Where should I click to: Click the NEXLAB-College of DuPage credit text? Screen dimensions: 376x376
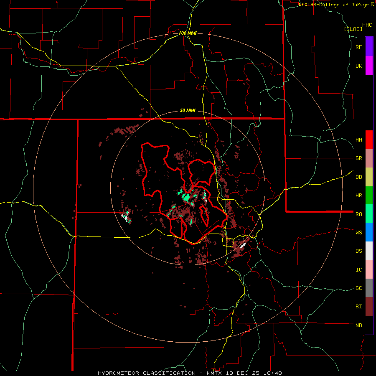pos(334,5)
